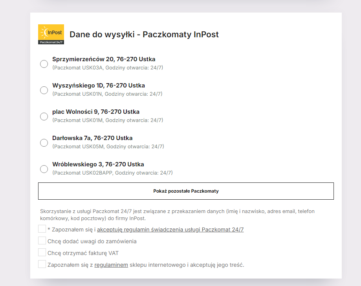Open akceptuję regulamin świadczenia usługi Paczkomat link
Image resolution: width=361 pixels, height=286 pixels.
pos(170,230)
